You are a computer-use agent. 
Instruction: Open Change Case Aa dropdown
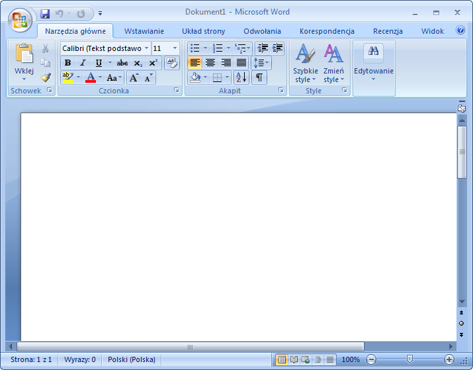[114, 77]
